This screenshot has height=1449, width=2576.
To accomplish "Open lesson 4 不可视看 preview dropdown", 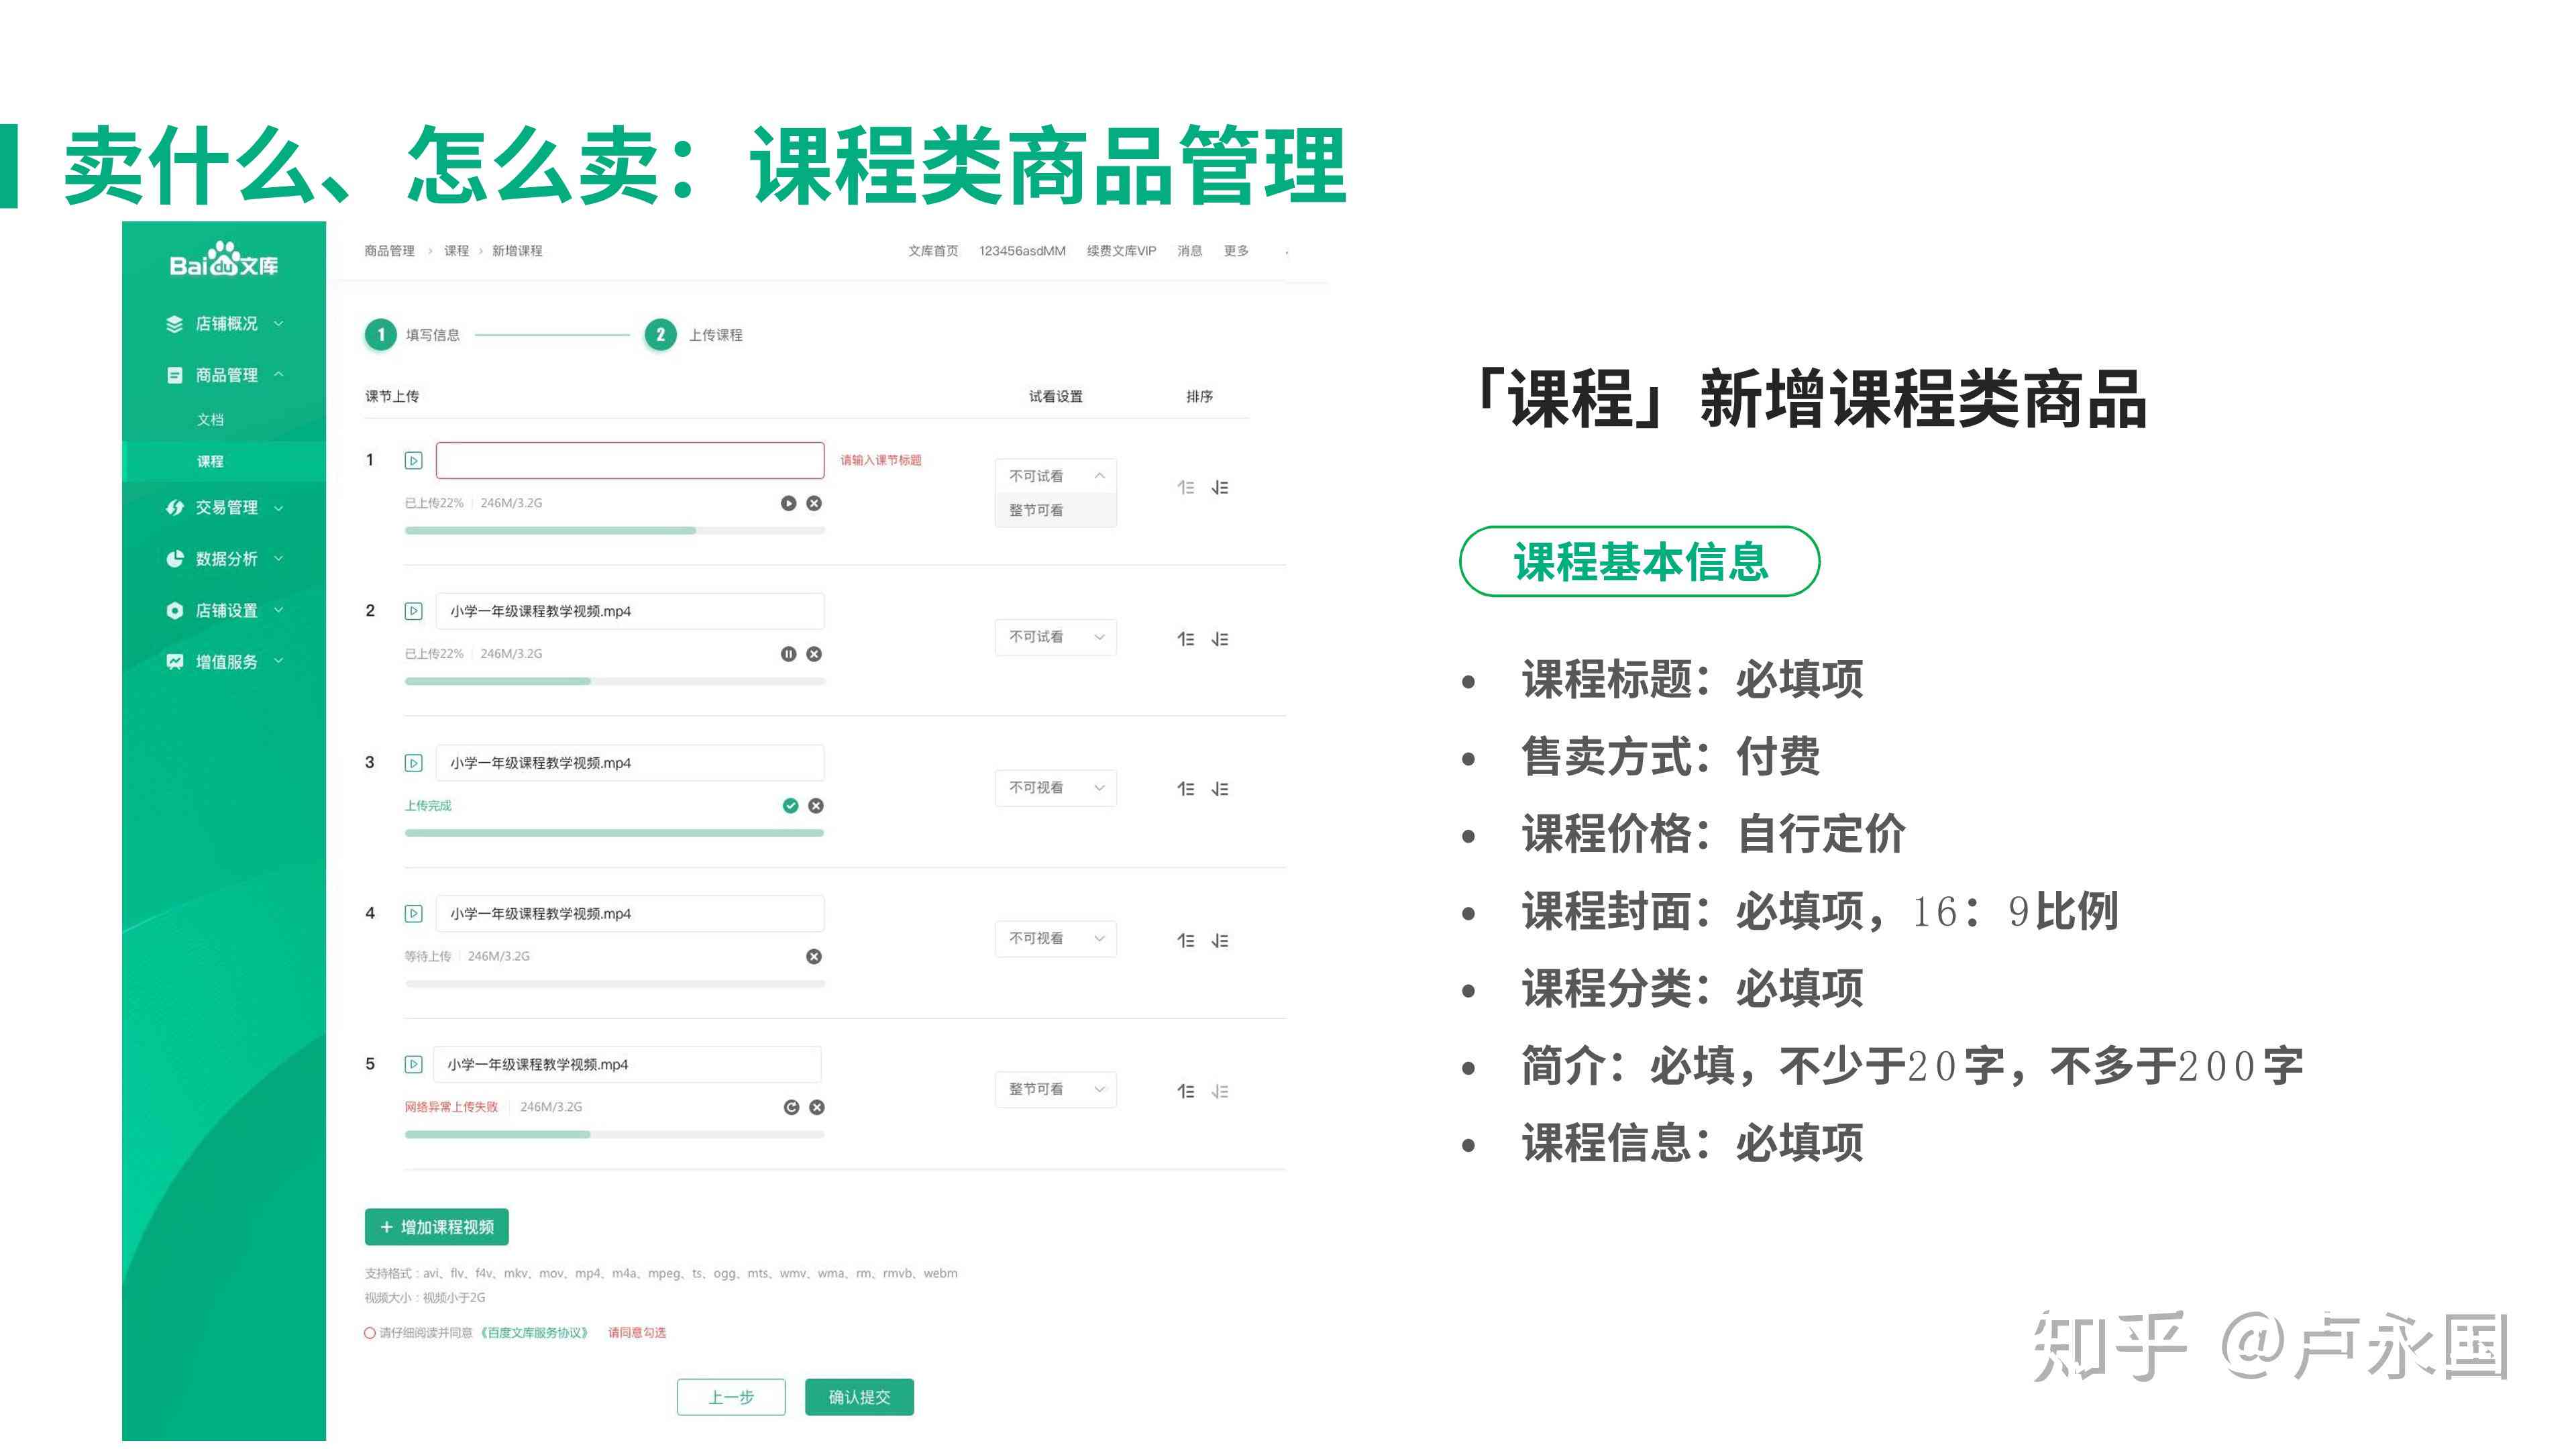I will click(1056, 939).
